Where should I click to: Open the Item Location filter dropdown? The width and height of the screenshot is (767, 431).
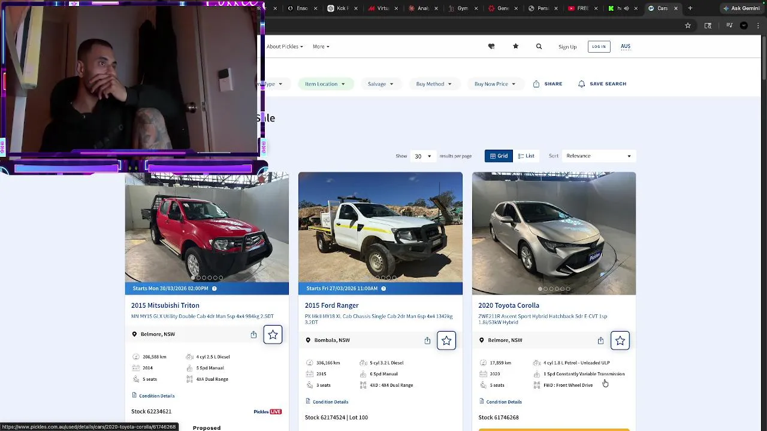click(325, 84)
